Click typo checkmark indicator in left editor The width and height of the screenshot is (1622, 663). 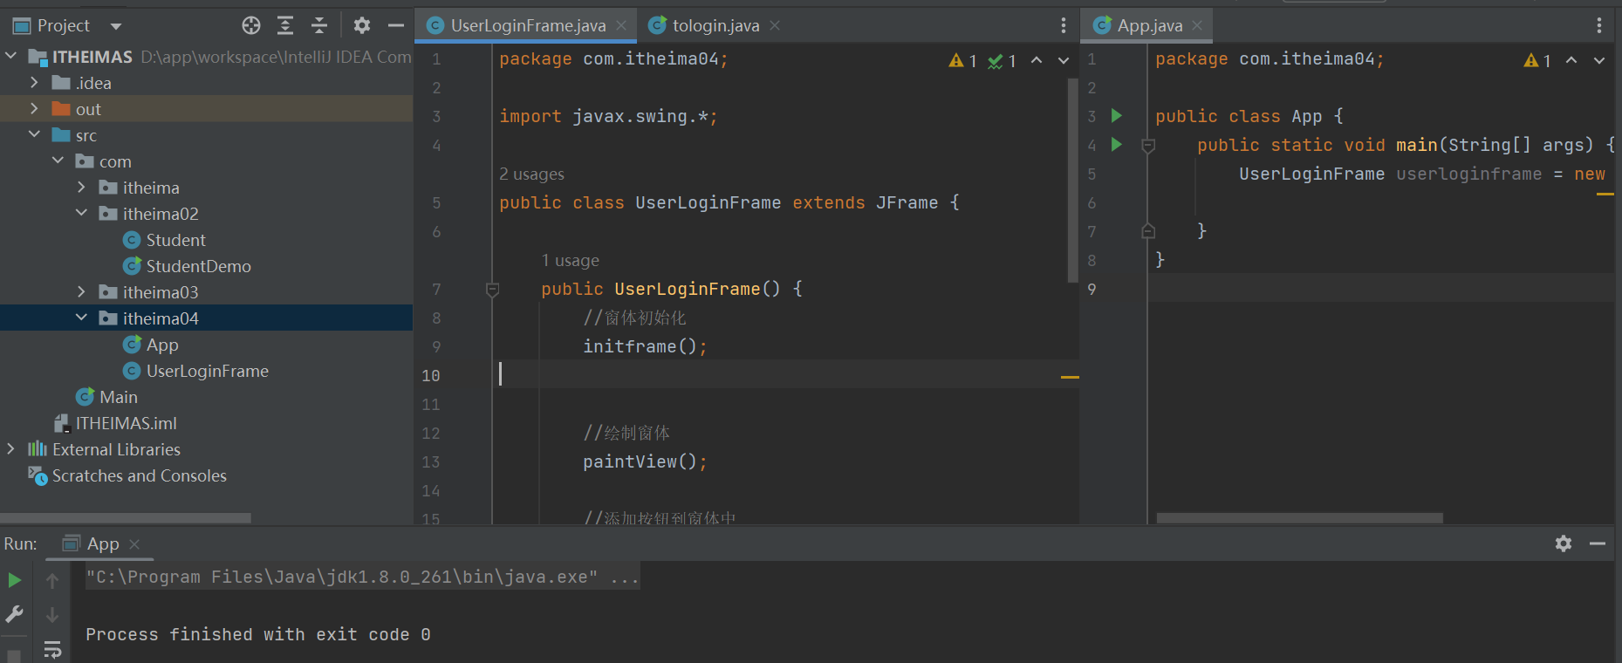[1002, 61]
